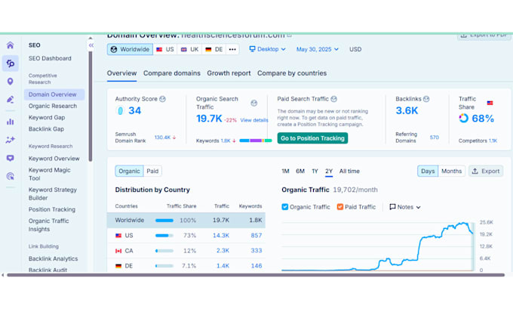Open the Content pencil icon in rail

click(10, 100)
